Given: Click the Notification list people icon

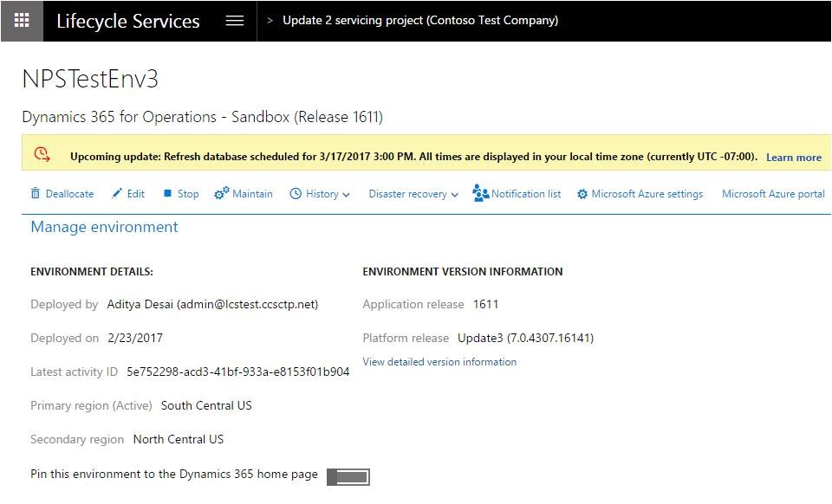Looking at the screenshot, I should pos(481,194).
